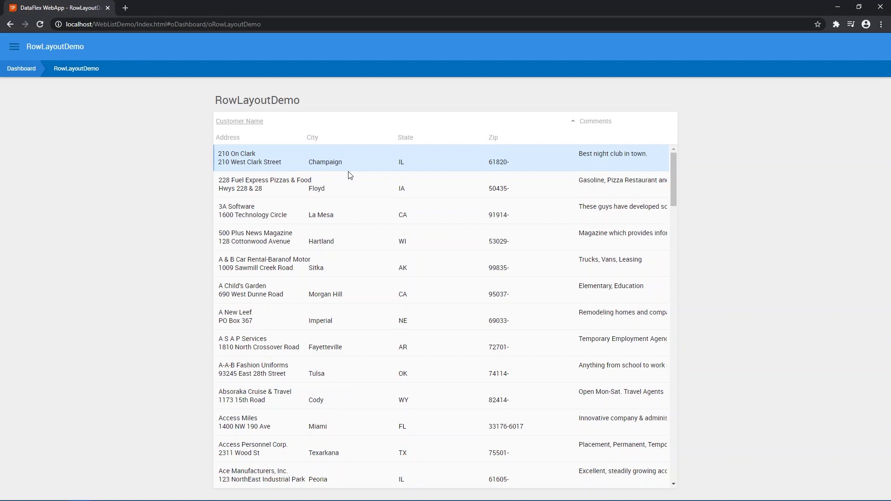Bookmark this page with star icon
The width and height of the screenshot is (891, 501).
818,24
